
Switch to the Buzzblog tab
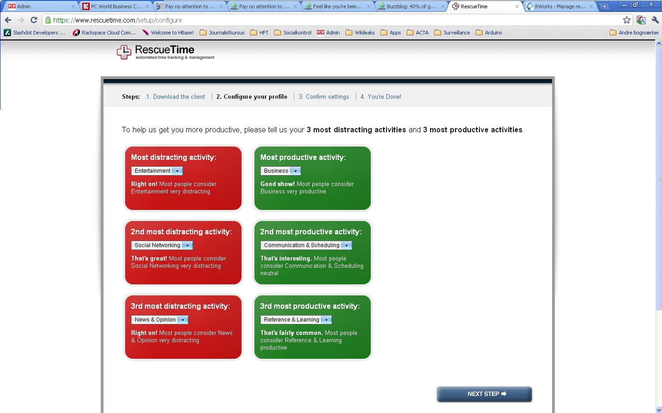coord(411,6)
